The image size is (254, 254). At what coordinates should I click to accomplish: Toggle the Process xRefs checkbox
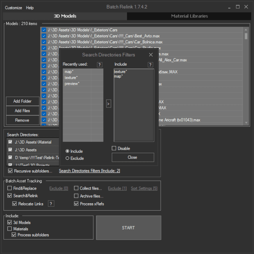point(76,204)
